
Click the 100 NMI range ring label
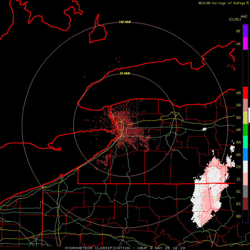125,22
